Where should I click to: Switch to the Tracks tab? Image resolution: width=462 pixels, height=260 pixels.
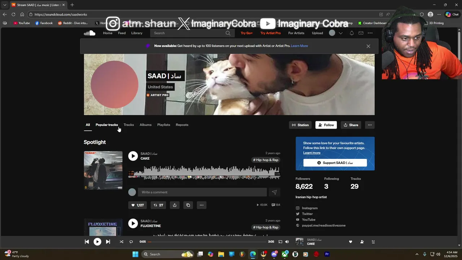128,125
